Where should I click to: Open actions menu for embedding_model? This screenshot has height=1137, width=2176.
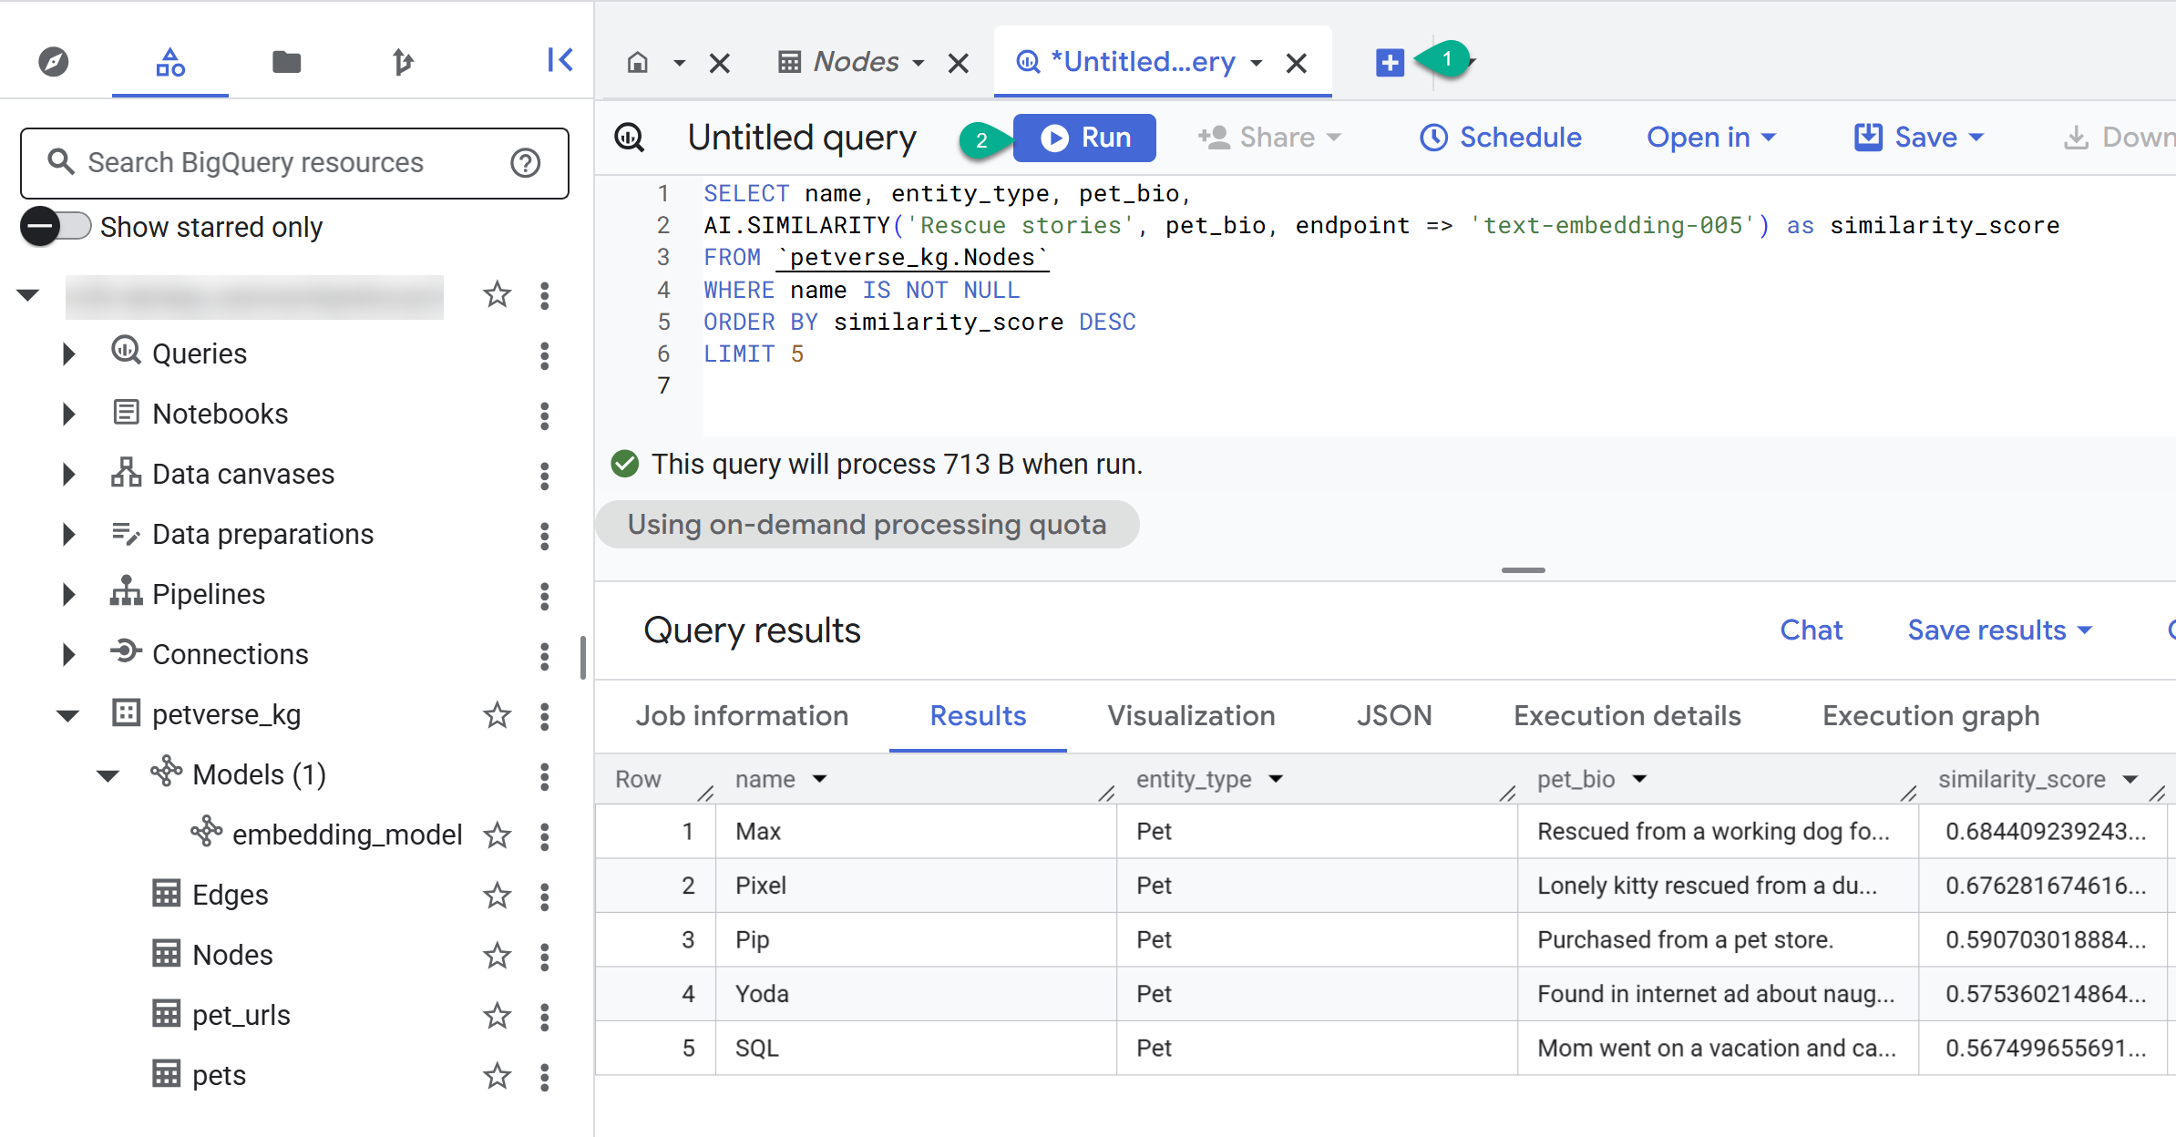(545, 835)
